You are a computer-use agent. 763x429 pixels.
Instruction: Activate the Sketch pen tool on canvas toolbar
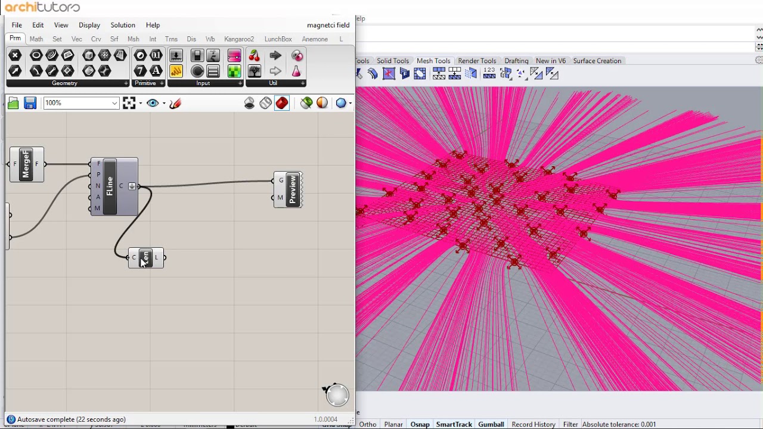pos(175,103)
